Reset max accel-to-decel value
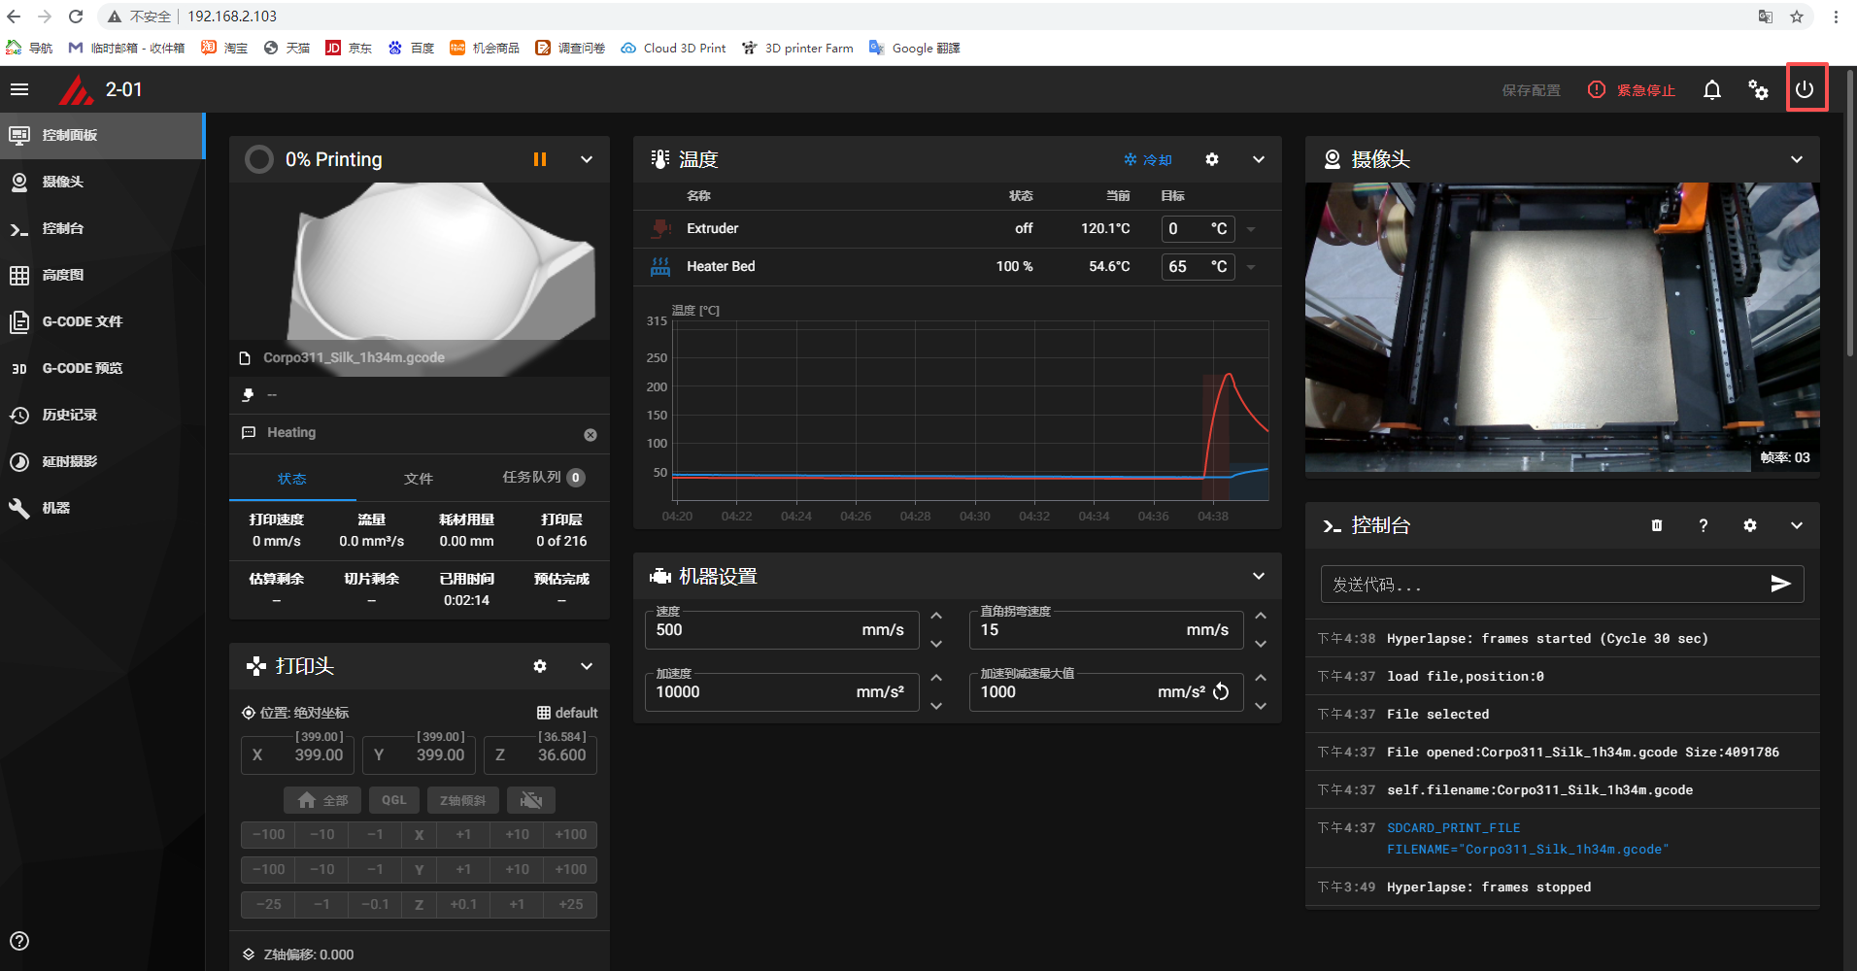Screen dimensions: 1857x971 (1221, 692)
